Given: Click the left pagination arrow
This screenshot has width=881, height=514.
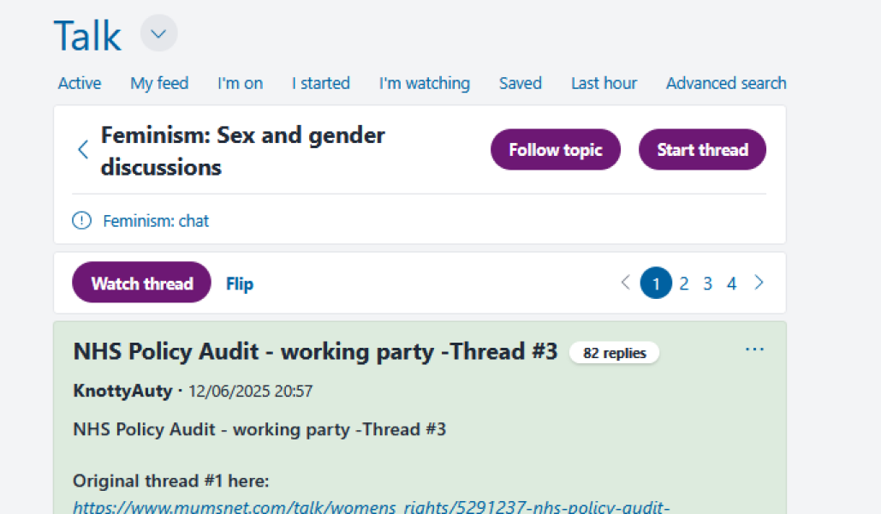Looking at the screenshot, I should tap(625, 283).
